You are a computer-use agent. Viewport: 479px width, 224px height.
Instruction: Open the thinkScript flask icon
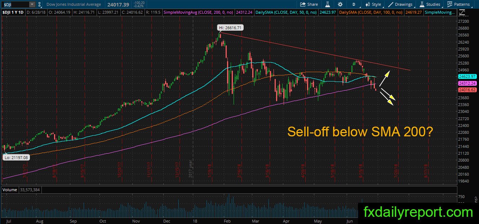328,4
